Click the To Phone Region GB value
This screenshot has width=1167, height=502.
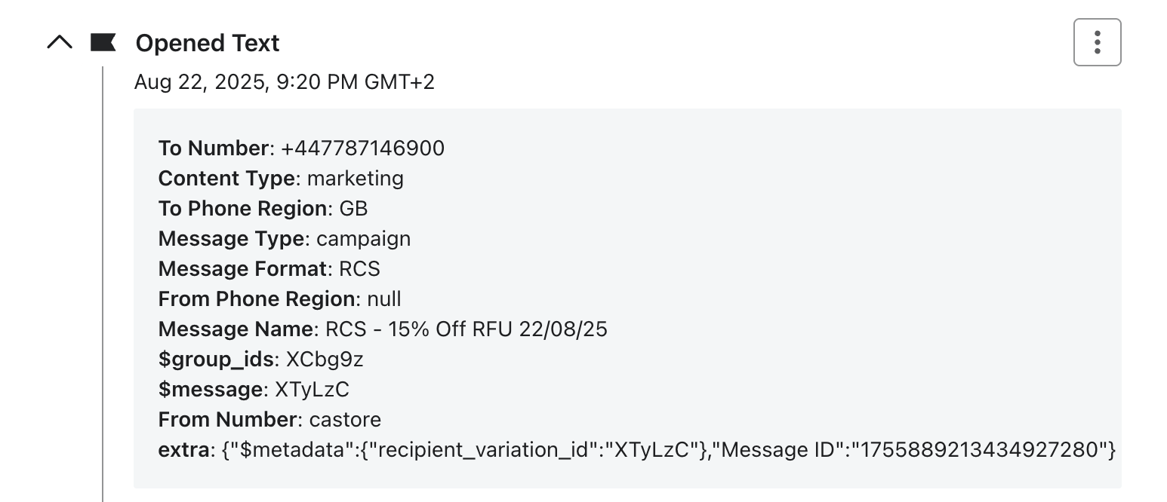(x=353, y=209)
